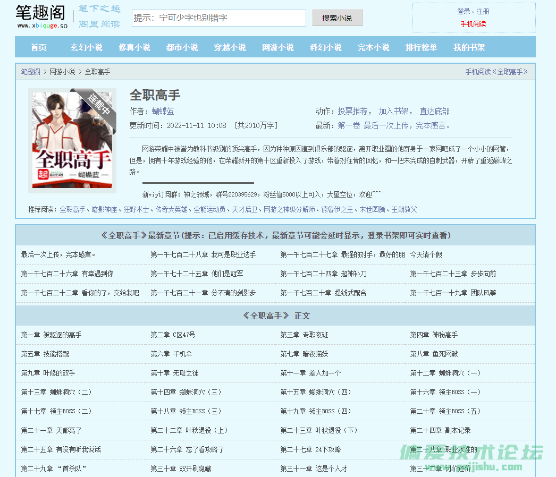Open recommended novel 暗影神座
556x477 pixels.
[x=106, y=209]
